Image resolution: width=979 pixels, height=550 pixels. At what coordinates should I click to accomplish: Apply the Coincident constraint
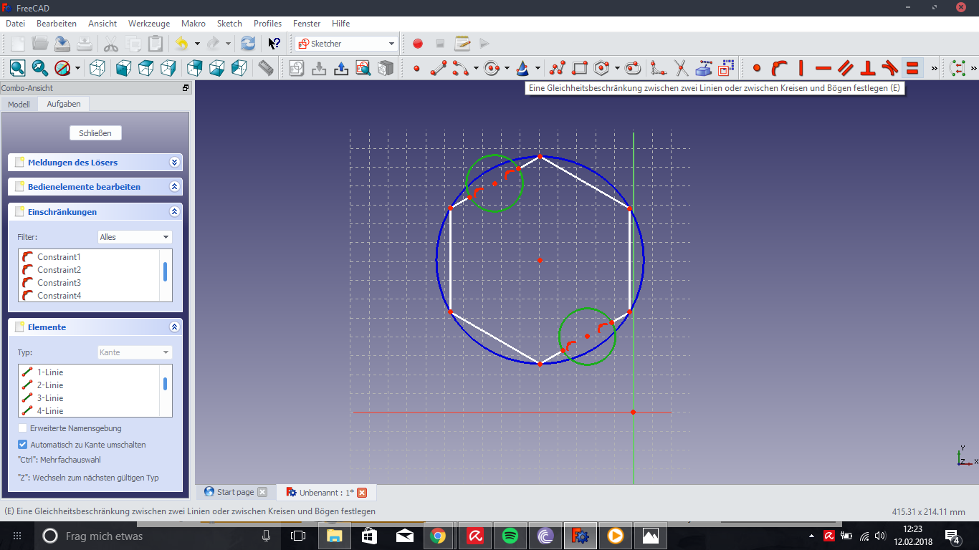[x=757, y=68]
